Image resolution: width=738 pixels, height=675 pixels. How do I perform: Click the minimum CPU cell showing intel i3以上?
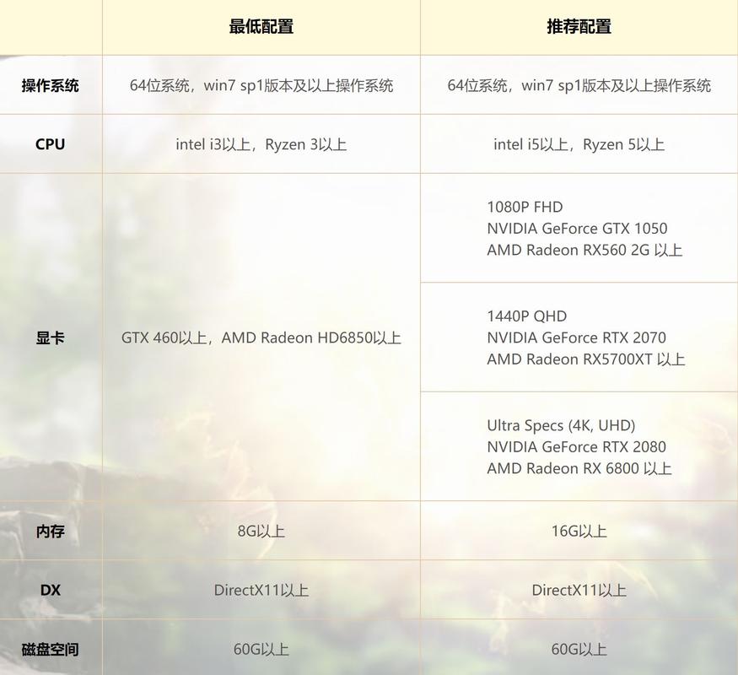coord(260,143)
